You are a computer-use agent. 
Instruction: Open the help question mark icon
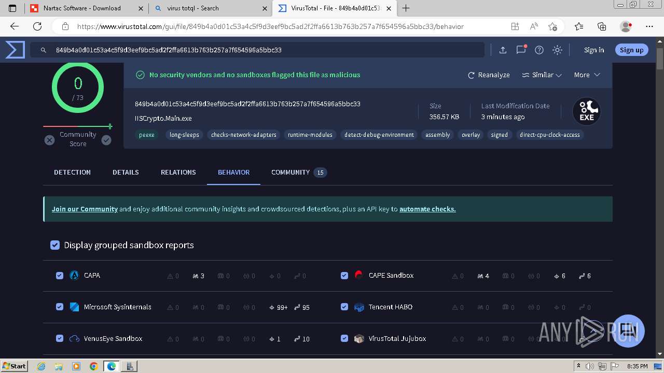coord(539,50)
